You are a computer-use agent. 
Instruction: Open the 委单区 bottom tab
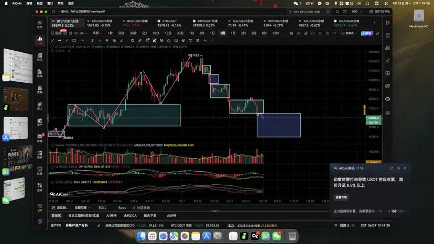56,216
